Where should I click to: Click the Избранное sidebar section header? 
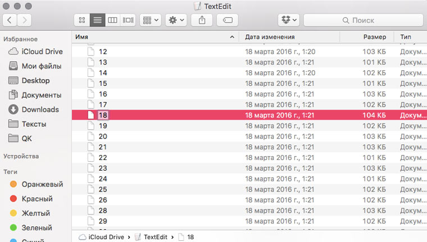pos(20,39)
